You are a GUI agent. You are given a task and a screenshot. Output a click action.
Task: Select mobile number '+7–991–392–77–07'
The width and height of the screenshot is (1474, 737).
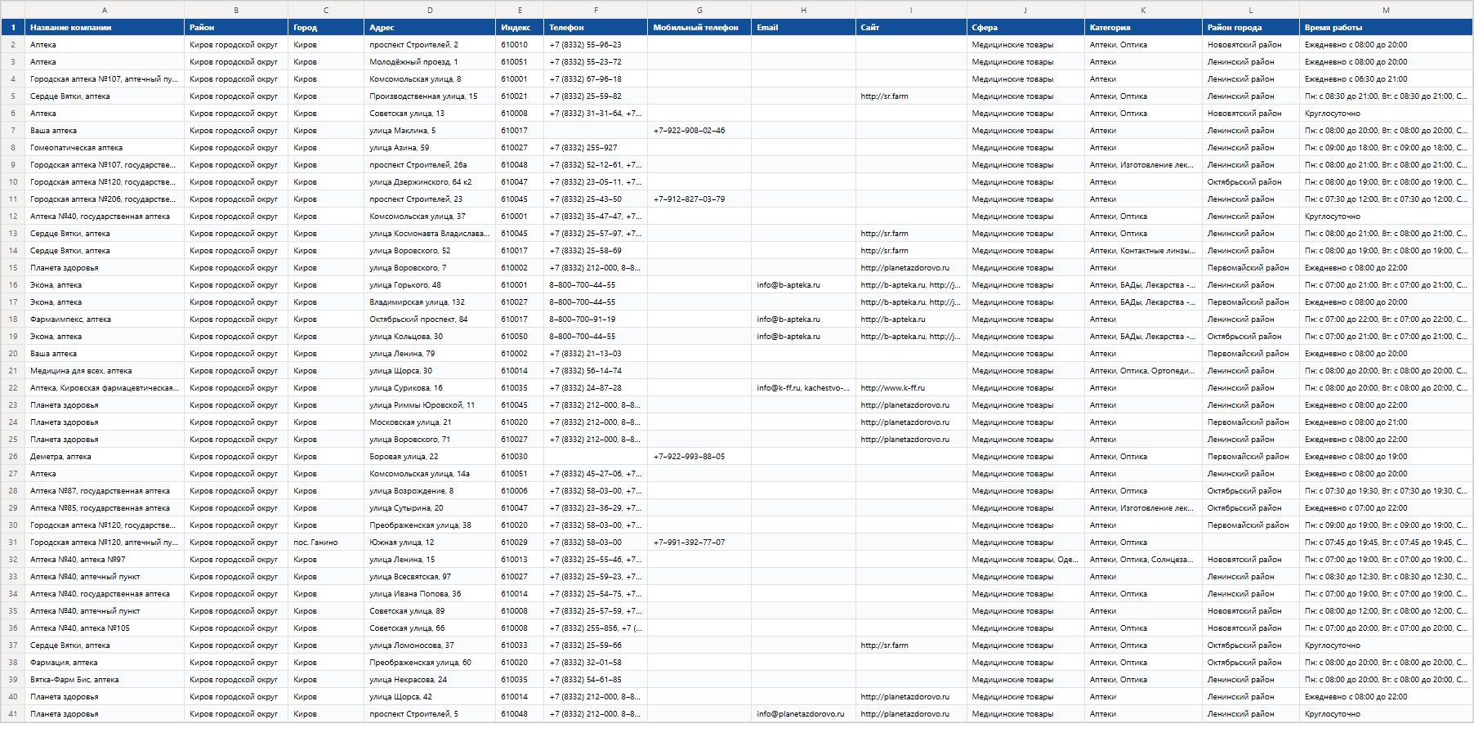(699, 543)
